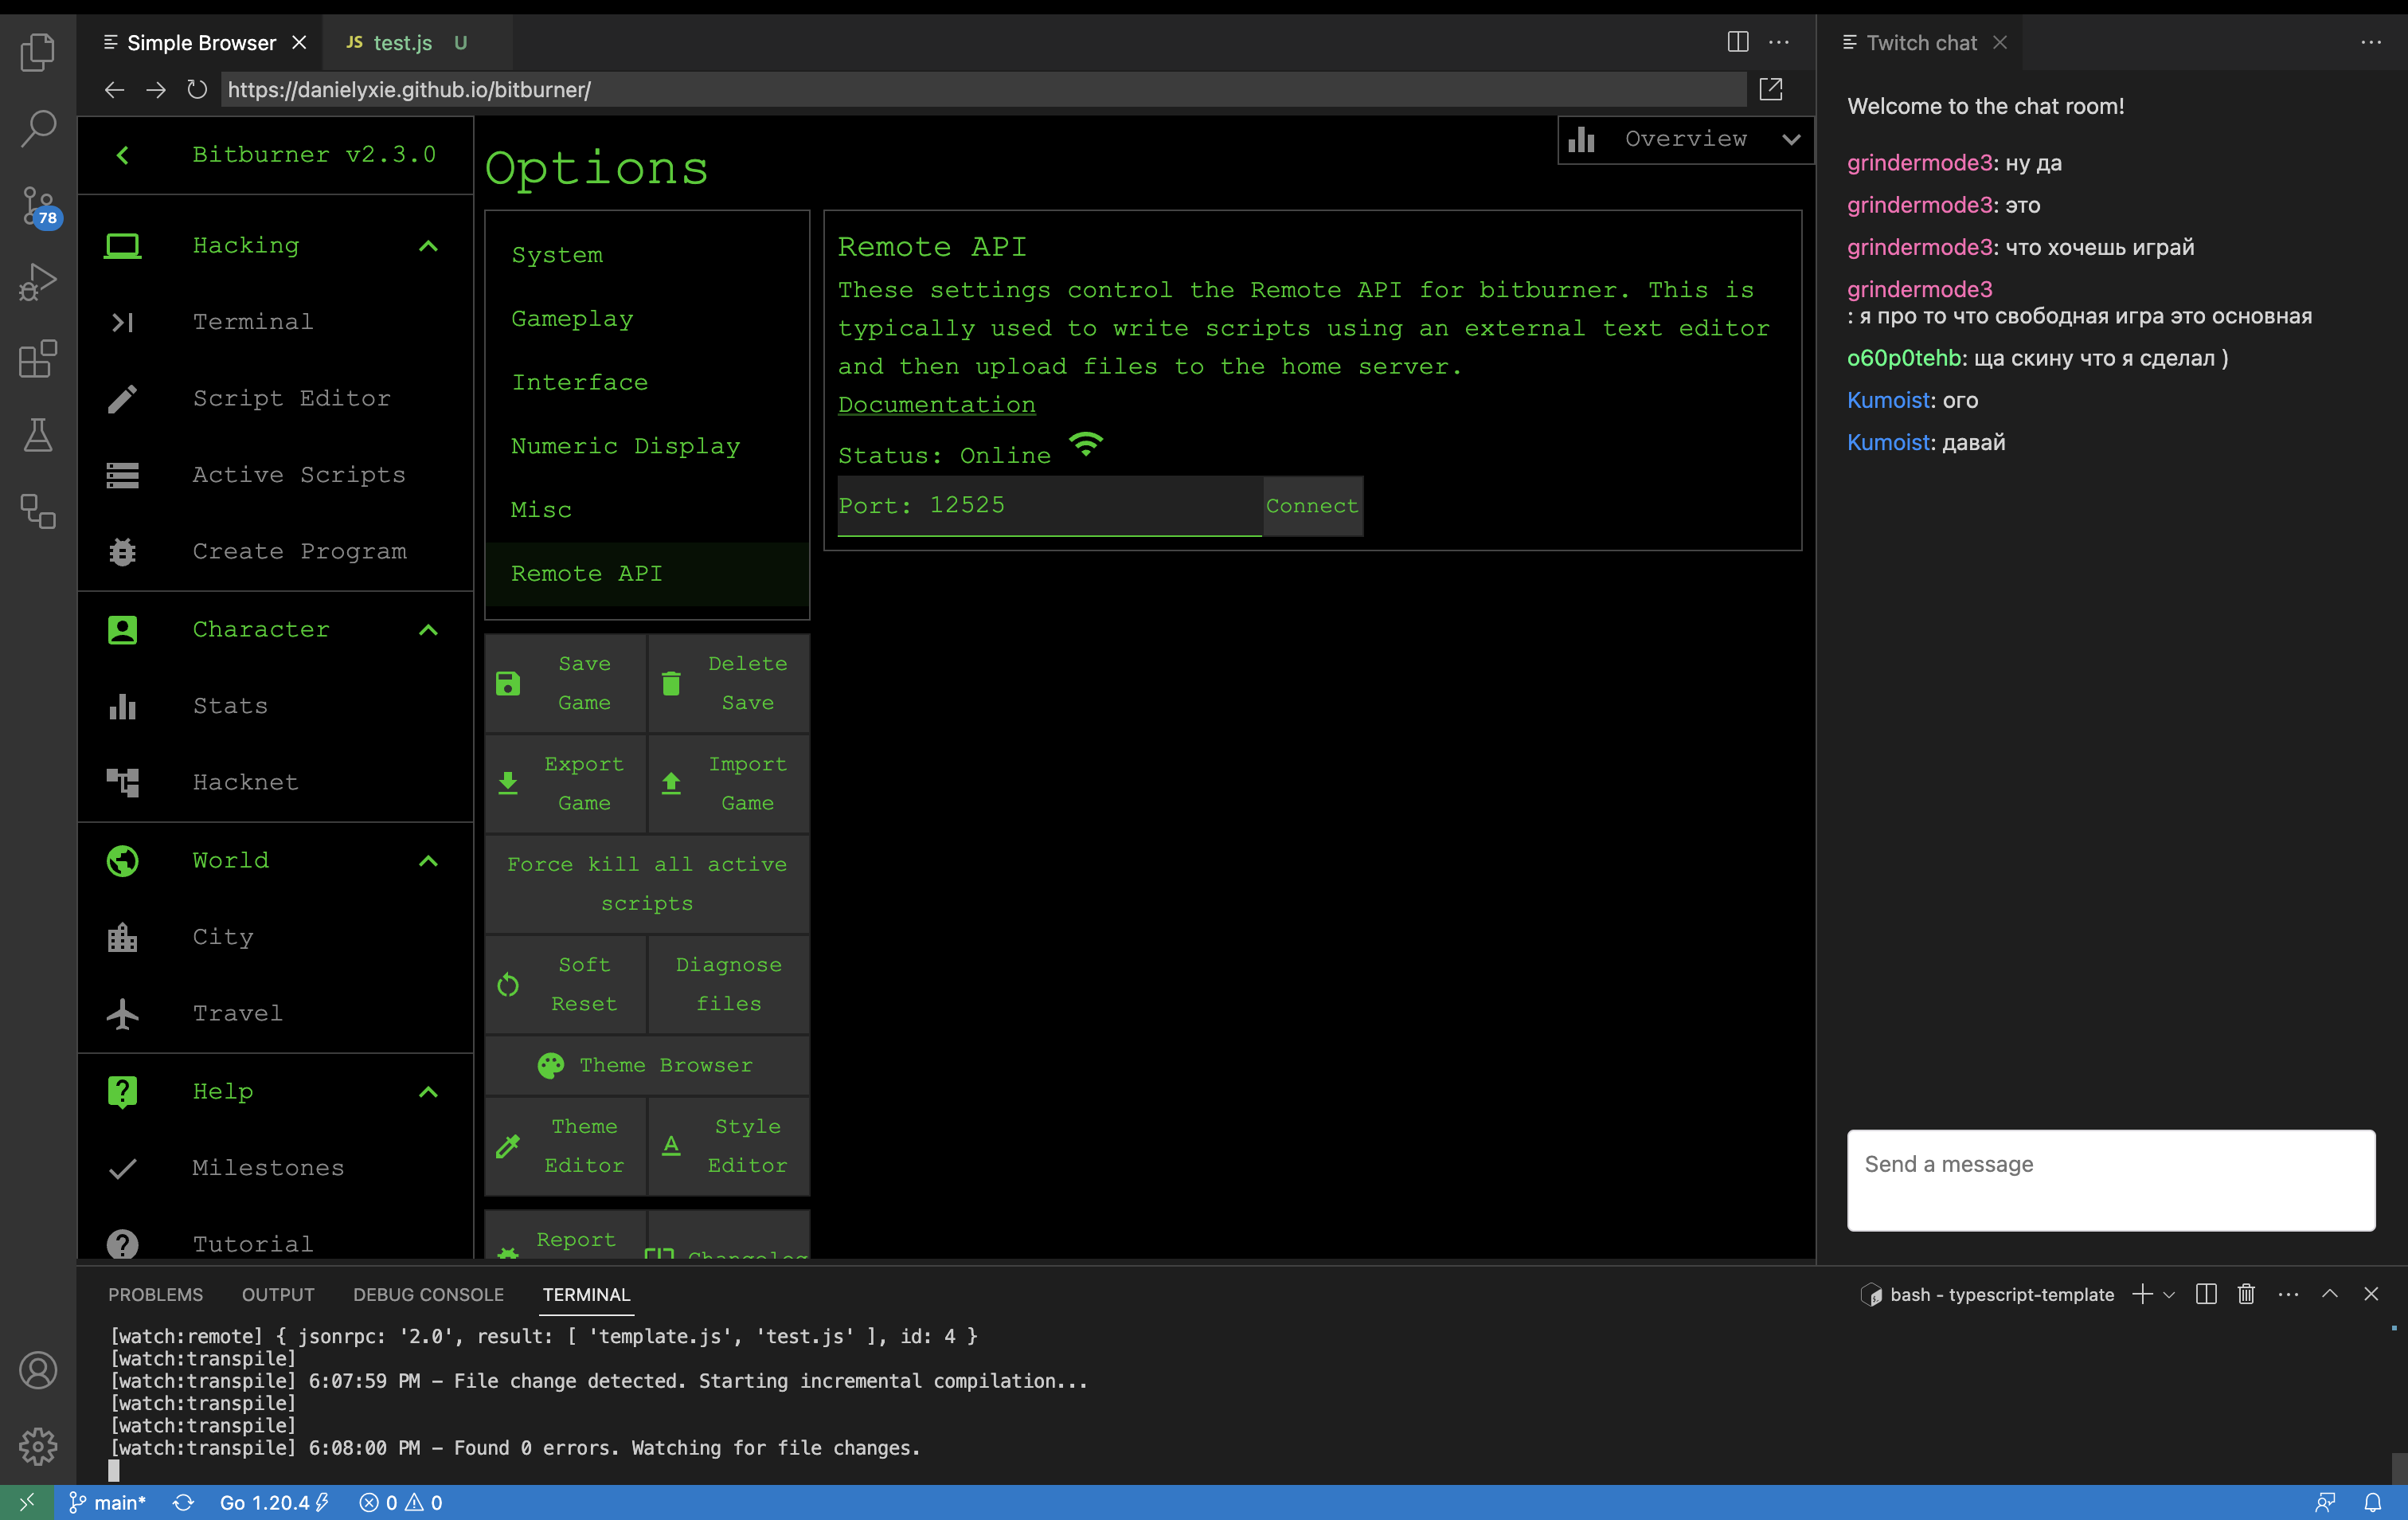Click the Search icon in activity bar
Image resolution: width=2408 pixels, height=1520 pixels.
click(x=38, y=128)
